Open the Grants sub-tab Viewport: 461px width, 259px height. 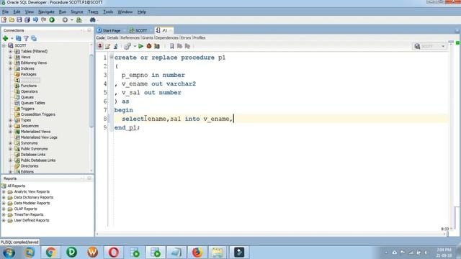click(x=148, y=38)
